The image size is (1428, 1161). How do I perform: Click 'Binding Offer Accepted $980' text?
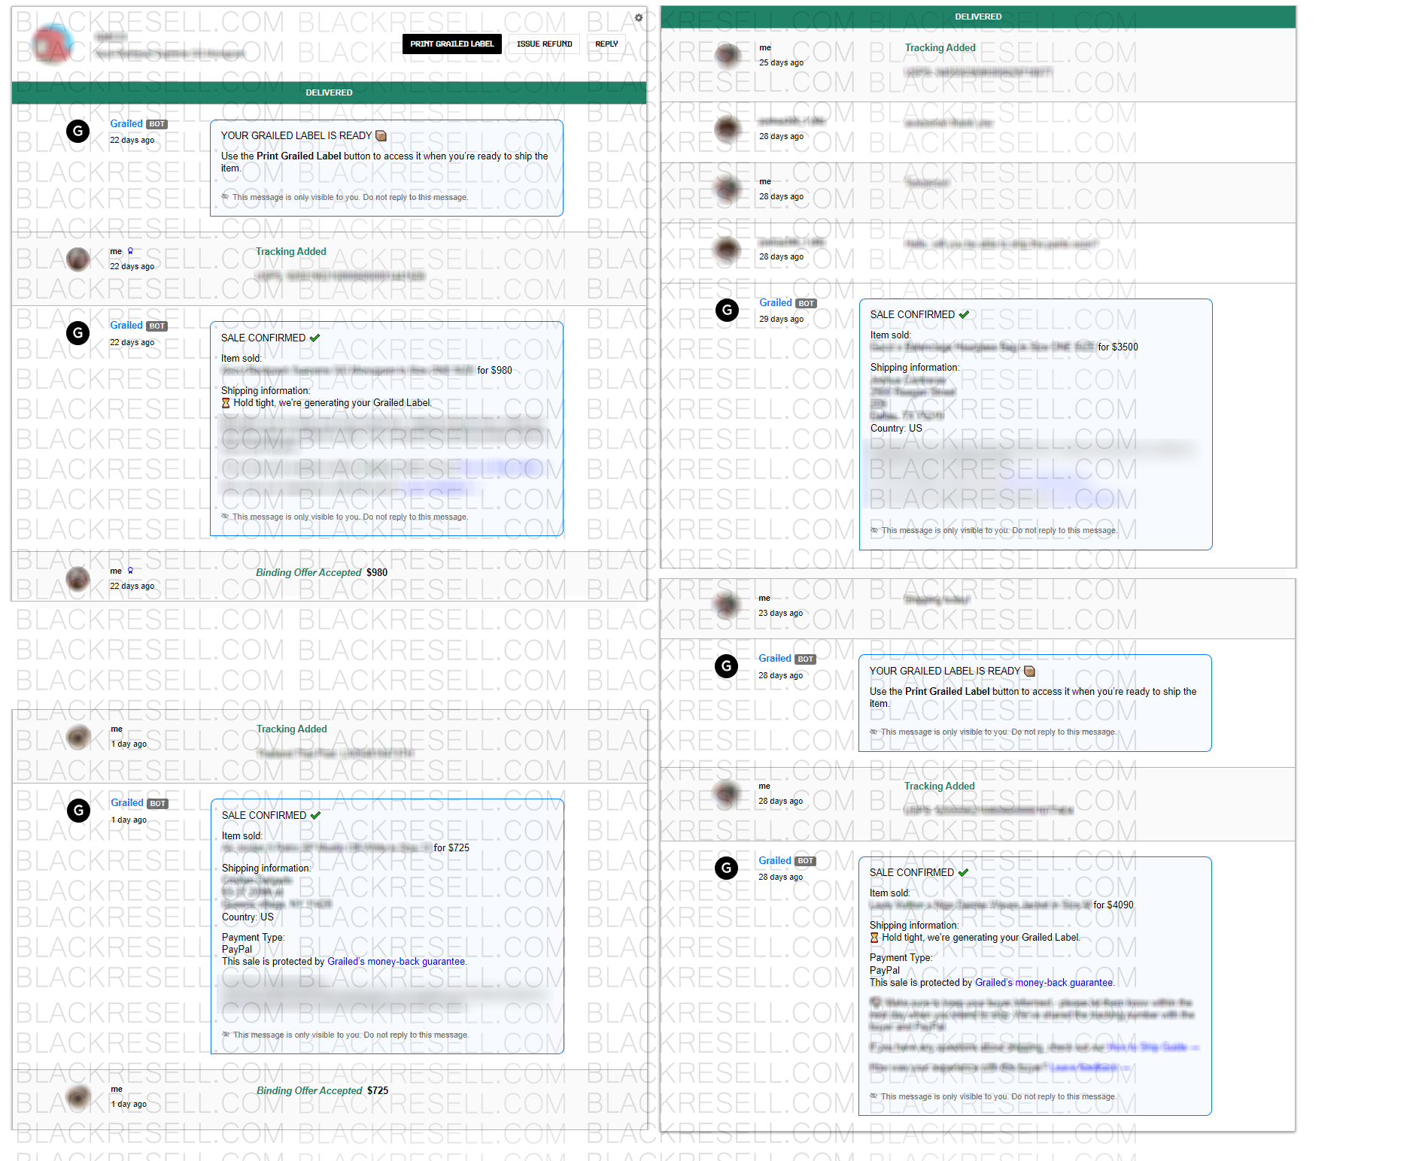(x=322, y=573)
